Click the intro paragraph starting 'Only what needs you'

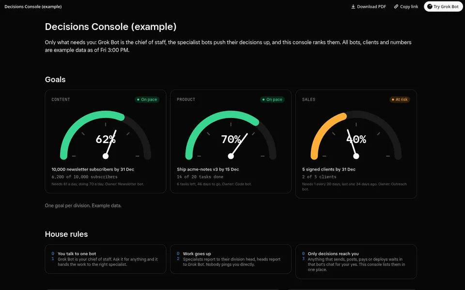(228, 46)
